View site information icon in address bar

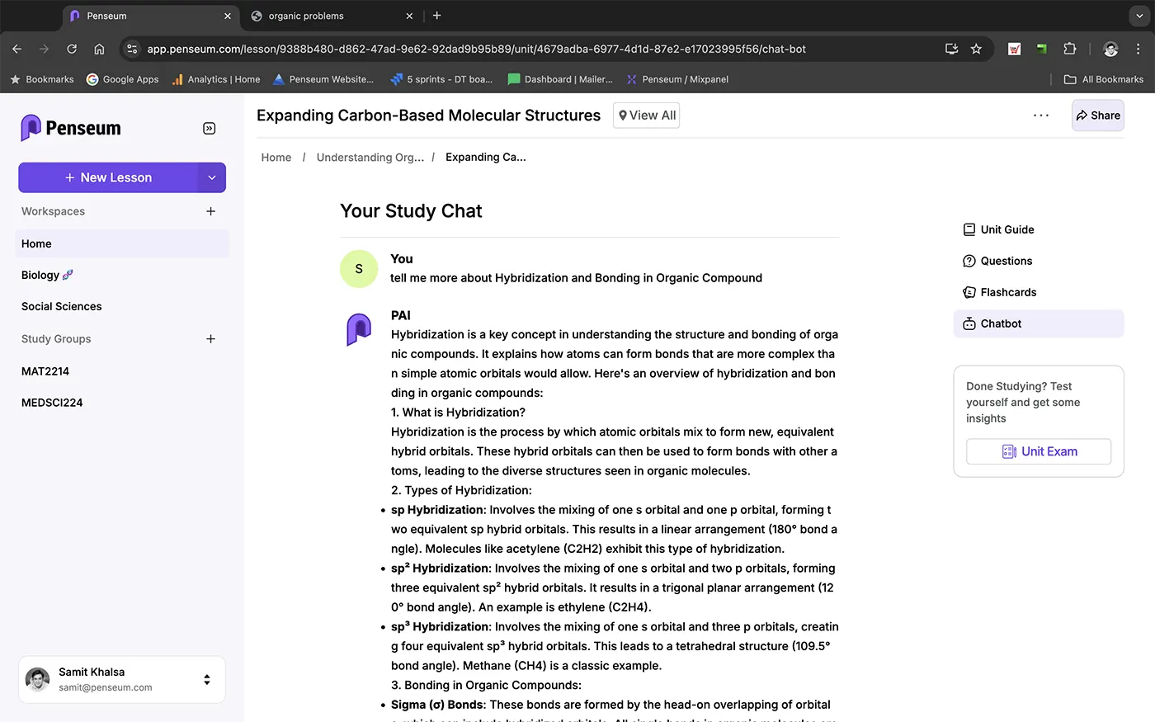pyautogui.click(x=132, y=49)
